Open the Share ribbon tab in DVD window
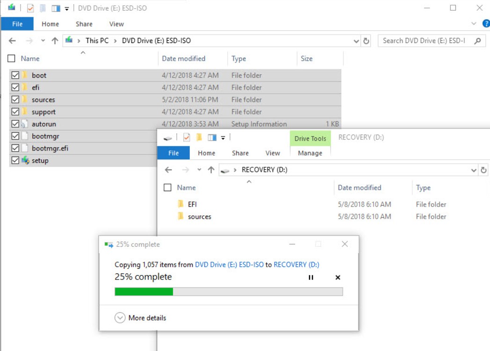This screenshot has width=490, height=351. click(84, 24)
